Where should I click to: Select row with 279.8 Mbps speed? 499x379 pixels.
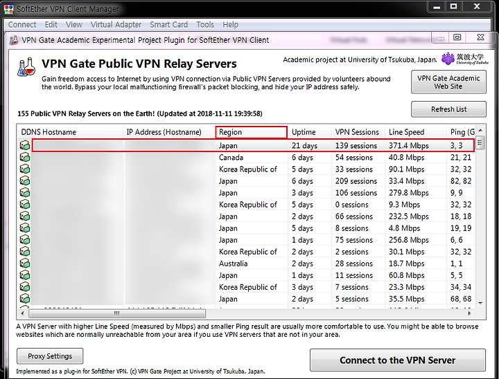[247, 192]
